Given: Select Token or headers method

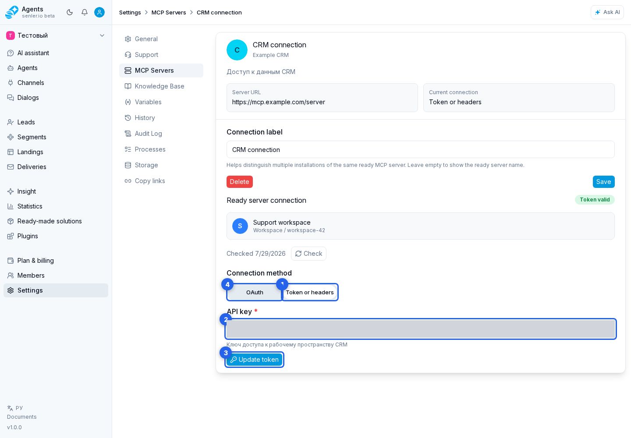Looking at the screenshot, I should (310, 292).
